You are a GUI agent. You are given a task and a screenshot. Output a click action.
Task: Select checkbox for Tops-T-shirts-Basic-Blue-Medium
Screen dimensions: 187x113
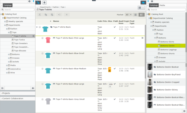tap(43, 69)
